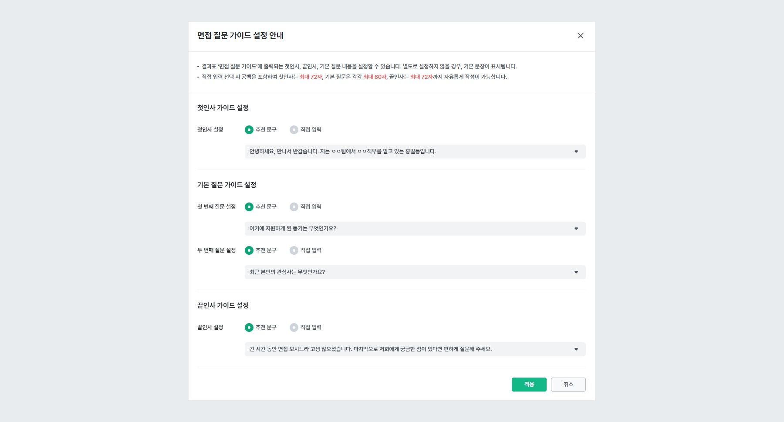Viewport: 784px width, 422px height.
Task: Expand the 첫인사 recommended phrase dropdown
Action: [x=576, y=152]
